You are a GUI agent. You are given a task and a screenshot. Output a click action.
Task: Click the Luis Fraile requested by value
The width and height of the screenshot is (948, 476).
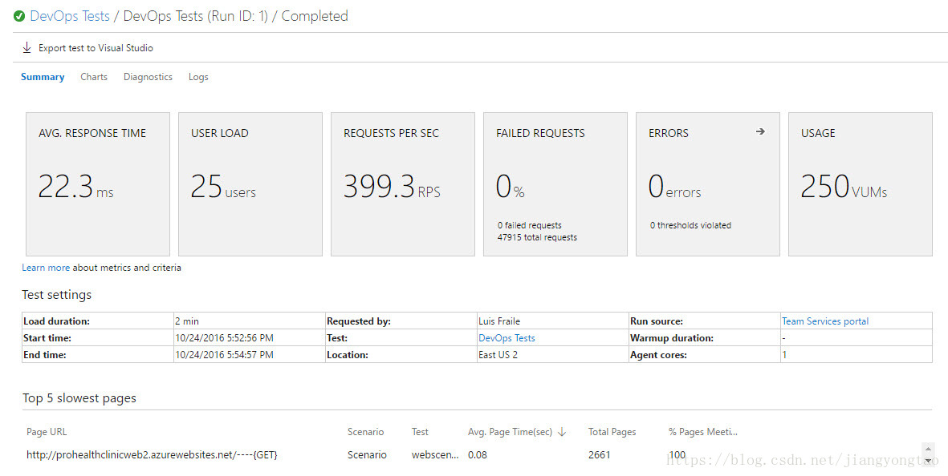pos(498,321)
